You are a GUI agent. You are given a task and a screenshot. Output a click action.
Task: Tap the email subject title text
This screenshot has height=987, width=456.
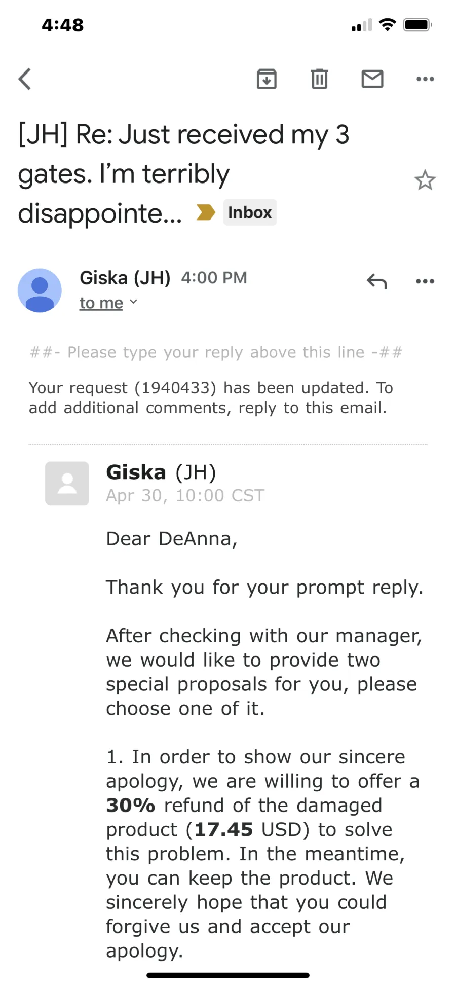(x=183, y=174)
